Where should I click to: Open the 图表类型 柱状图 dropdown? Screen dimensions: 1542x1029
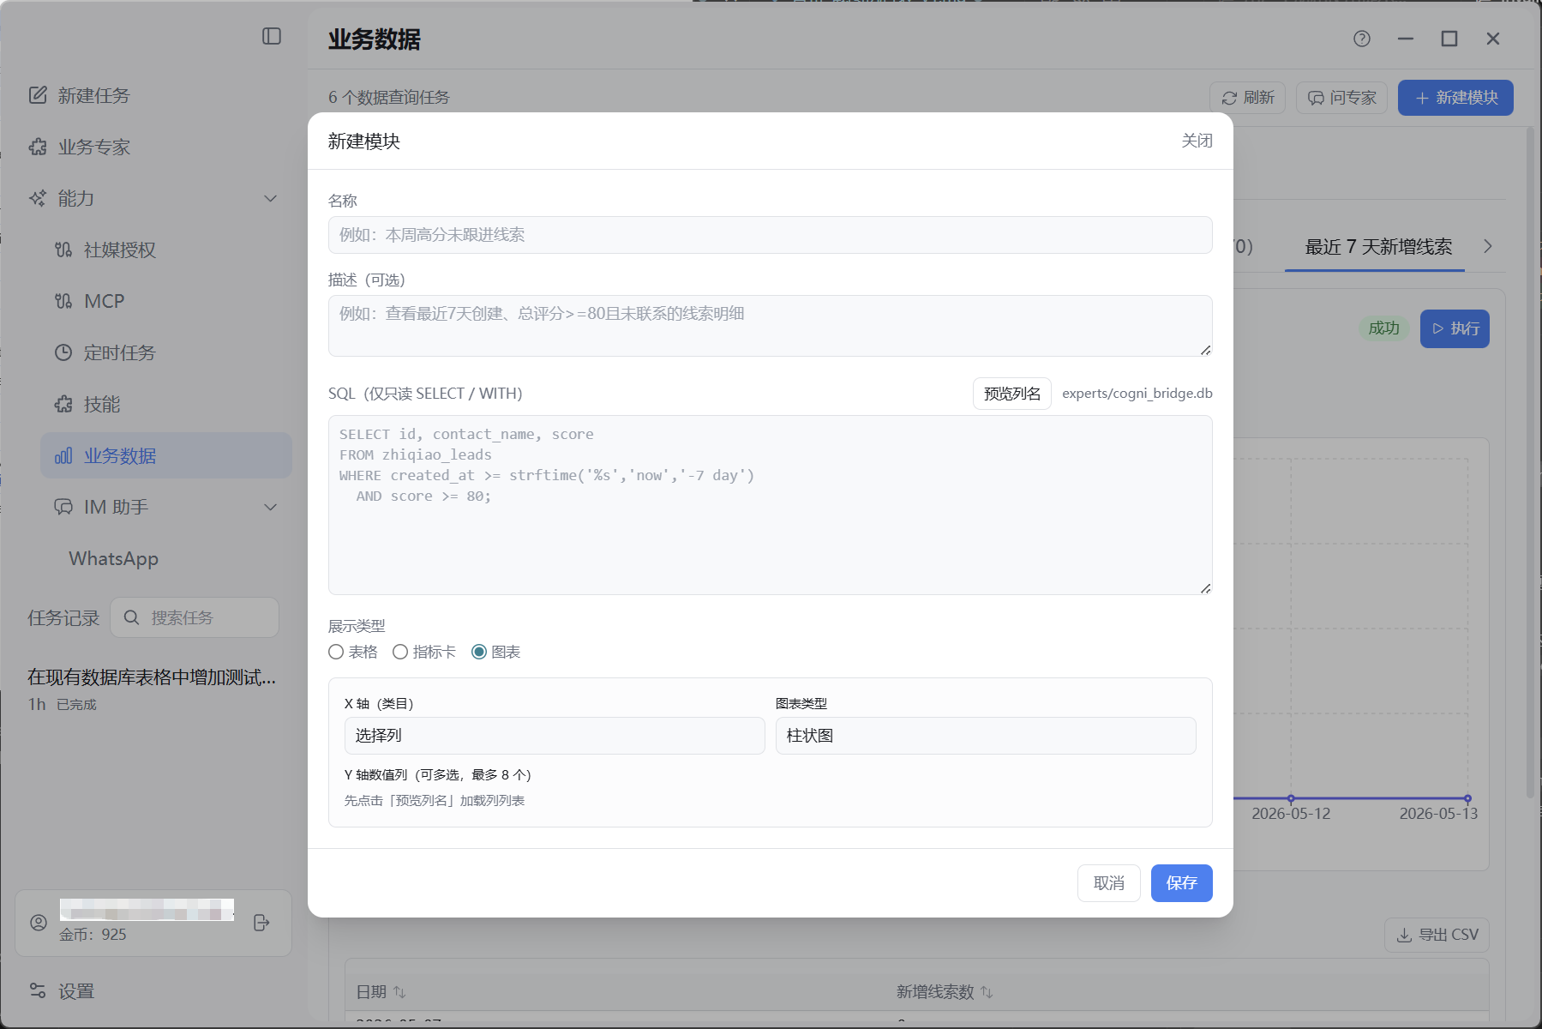(x=986, y=736)
